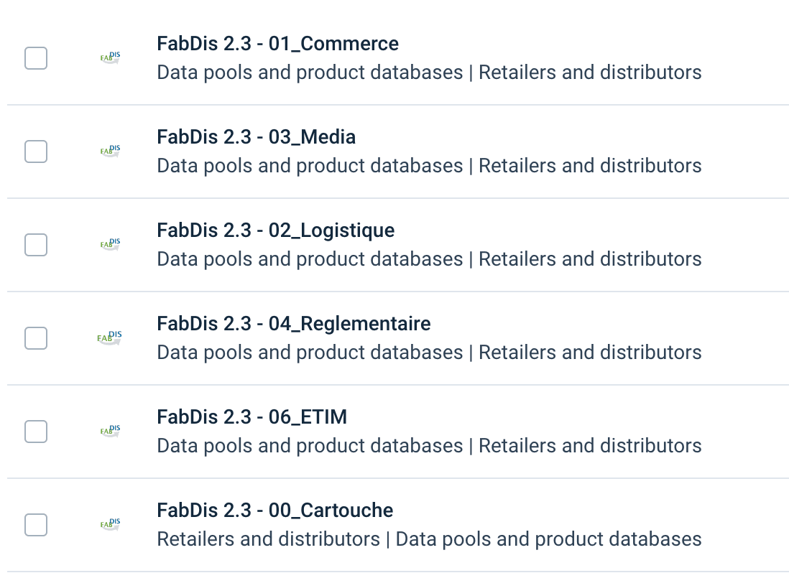Image resolution: width=789 pixels, height=573 pixels.
Task: Select the 03_Media row checkbox
Action: coord(36,152)
